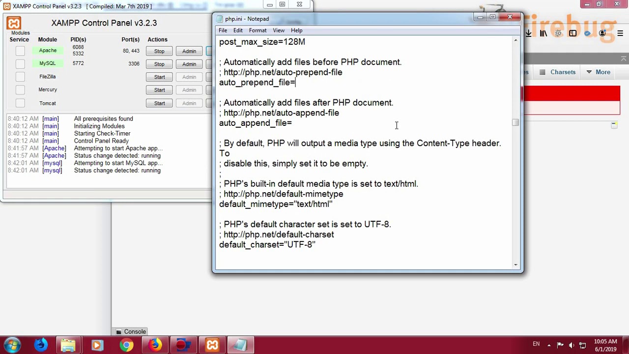This screenshot has height=354, width=629.
Task: Click log entry 'Control Panel Ready'
Action: pyautogui.click(x=101, y=141)
